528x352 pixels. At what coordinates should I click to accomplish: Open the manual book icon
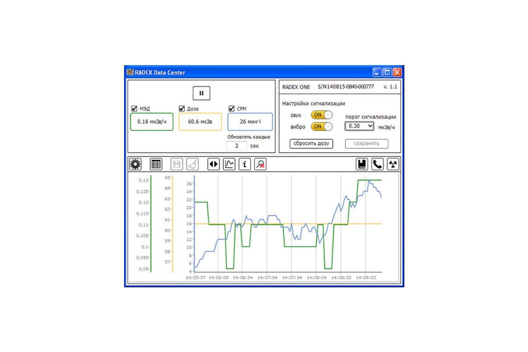pyautogui.click(x=362, y=165)
